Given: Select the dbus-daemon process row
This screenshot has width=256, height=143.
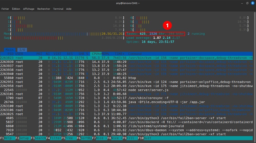Looking at the screenshot, I should click(x=126, y=130).
